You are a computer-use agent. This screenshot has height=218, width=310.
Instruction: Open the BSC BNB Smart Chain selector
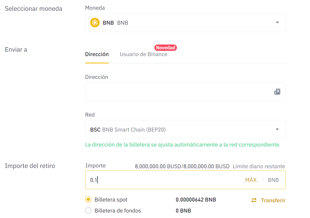tap(181, 129)
